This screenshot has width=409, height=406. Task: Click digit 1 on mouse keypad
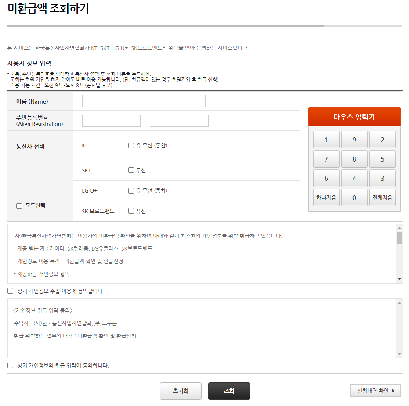tap(326, 140)
